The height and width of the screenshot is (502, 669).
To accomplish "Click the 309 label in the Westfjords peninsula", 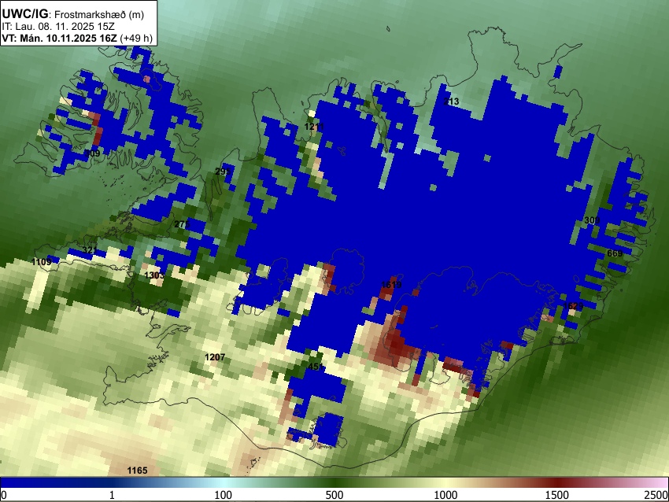I will (x=92, y=153).
